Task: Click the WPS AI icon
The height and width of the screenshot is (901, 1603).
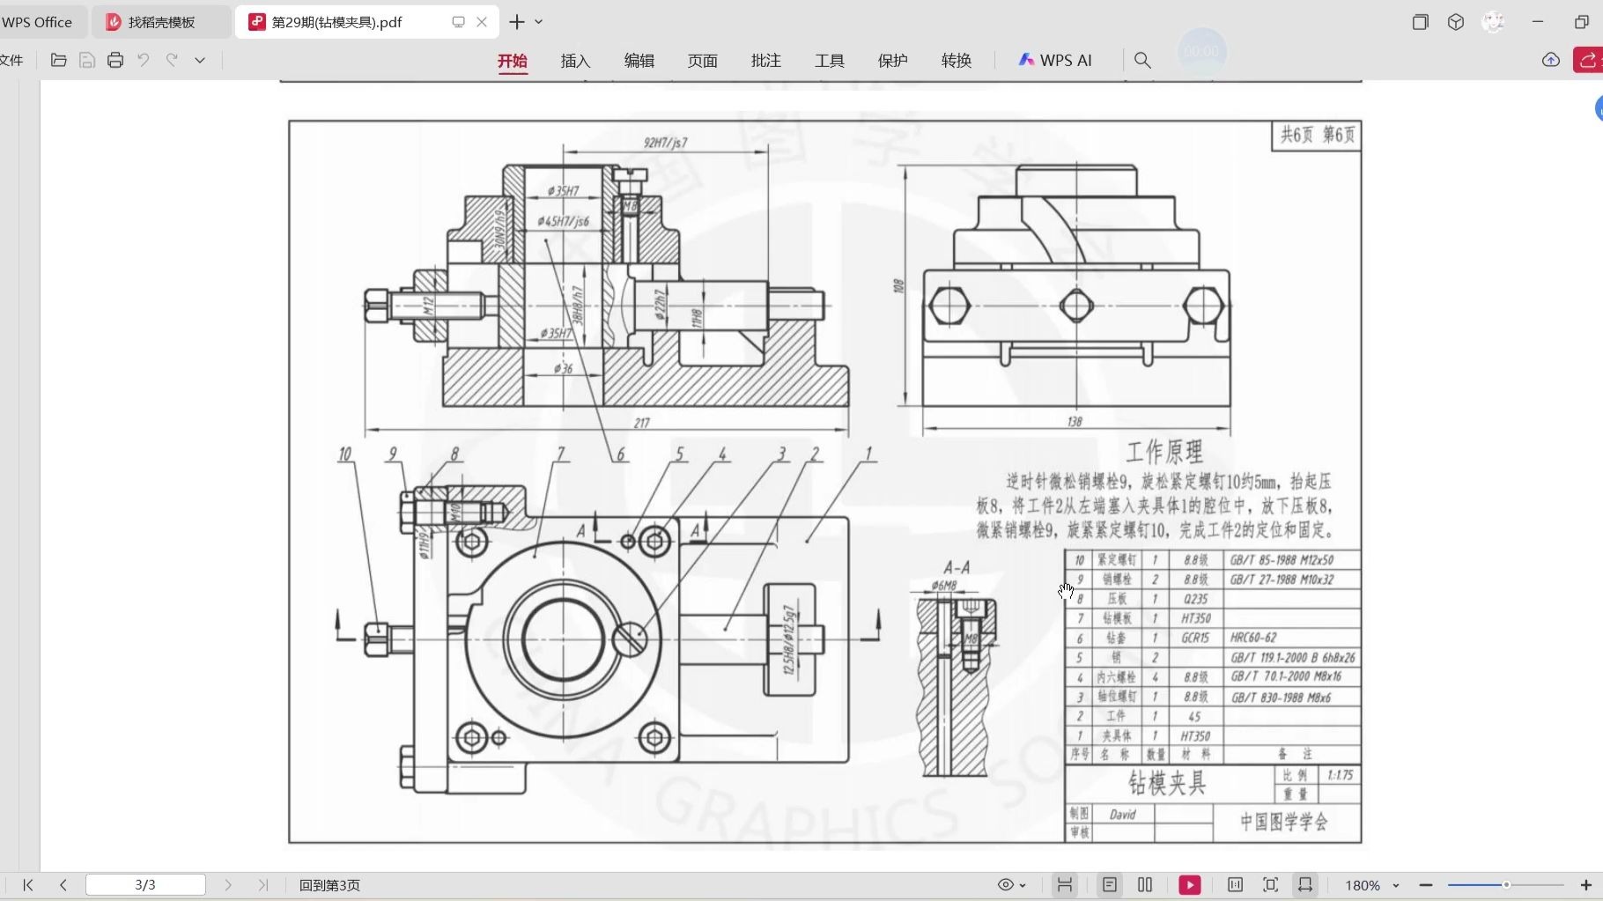Action: pyautogui.click(x=1027, y=60)
